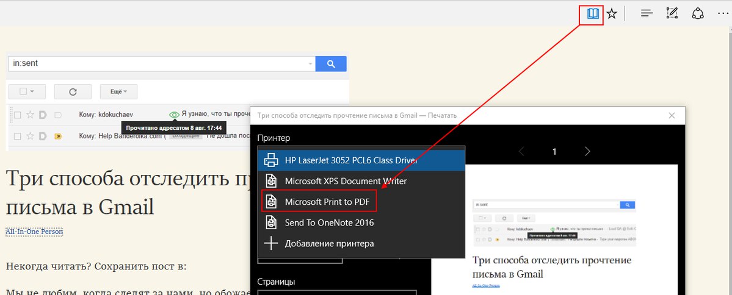Open 'Кому: kdokuchaev' email row

point(129,115)
